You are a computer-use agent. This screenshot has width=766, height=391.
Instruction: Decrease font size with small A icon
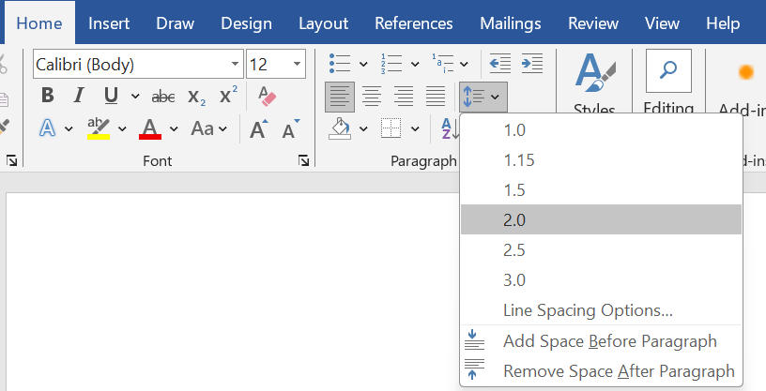click(x=291, y=129)
